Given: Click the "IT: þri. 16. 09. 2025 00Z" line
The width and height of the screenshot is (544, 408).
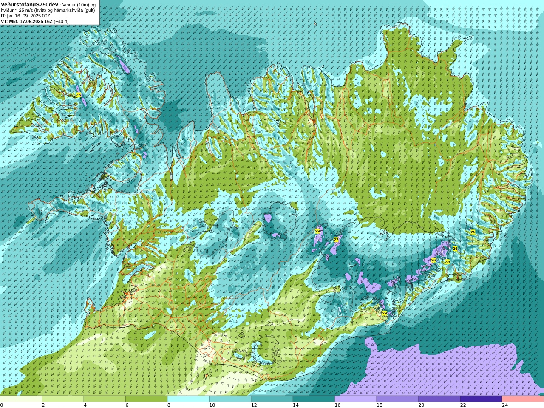Looking at the screenshot, I should (x=25, y=16).
